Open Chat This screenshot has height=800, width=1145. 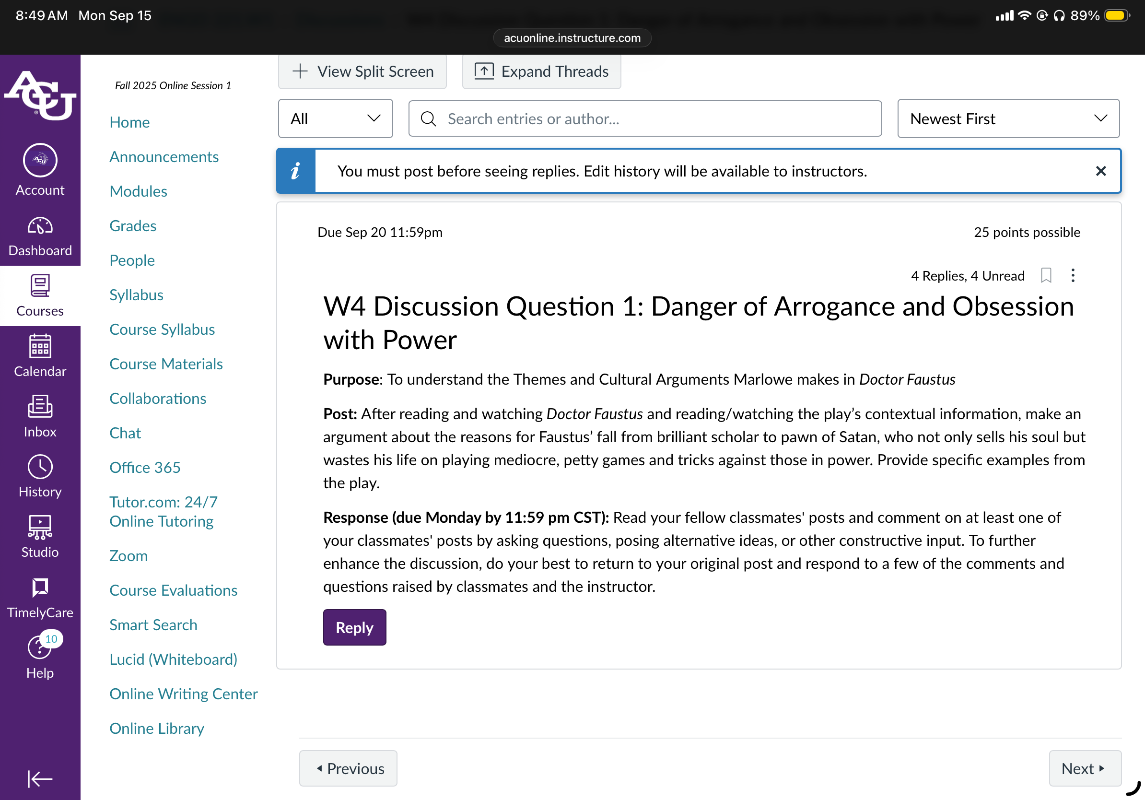coord(125,433)
